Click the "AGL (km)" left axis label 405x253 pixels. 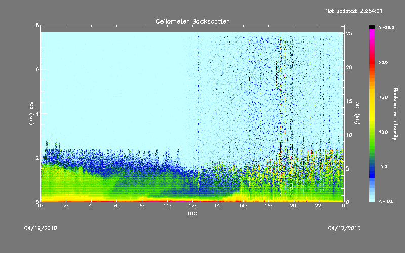31,113
